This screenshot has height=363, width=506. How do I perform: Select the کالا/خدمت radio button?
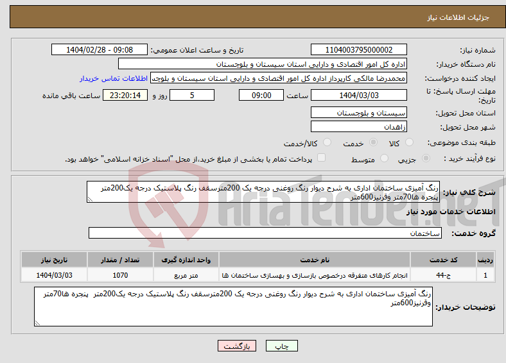(x=327, y=142)
